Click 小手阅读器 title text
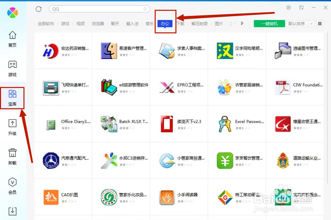 188,195
